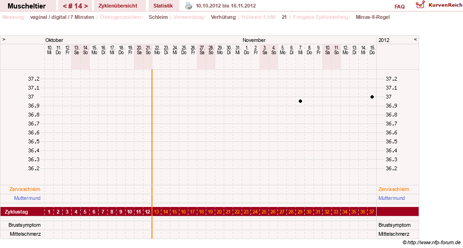This screenshot has width=463, height=248.
Task: Click the Oktober month label
Action: click(54, 40)
